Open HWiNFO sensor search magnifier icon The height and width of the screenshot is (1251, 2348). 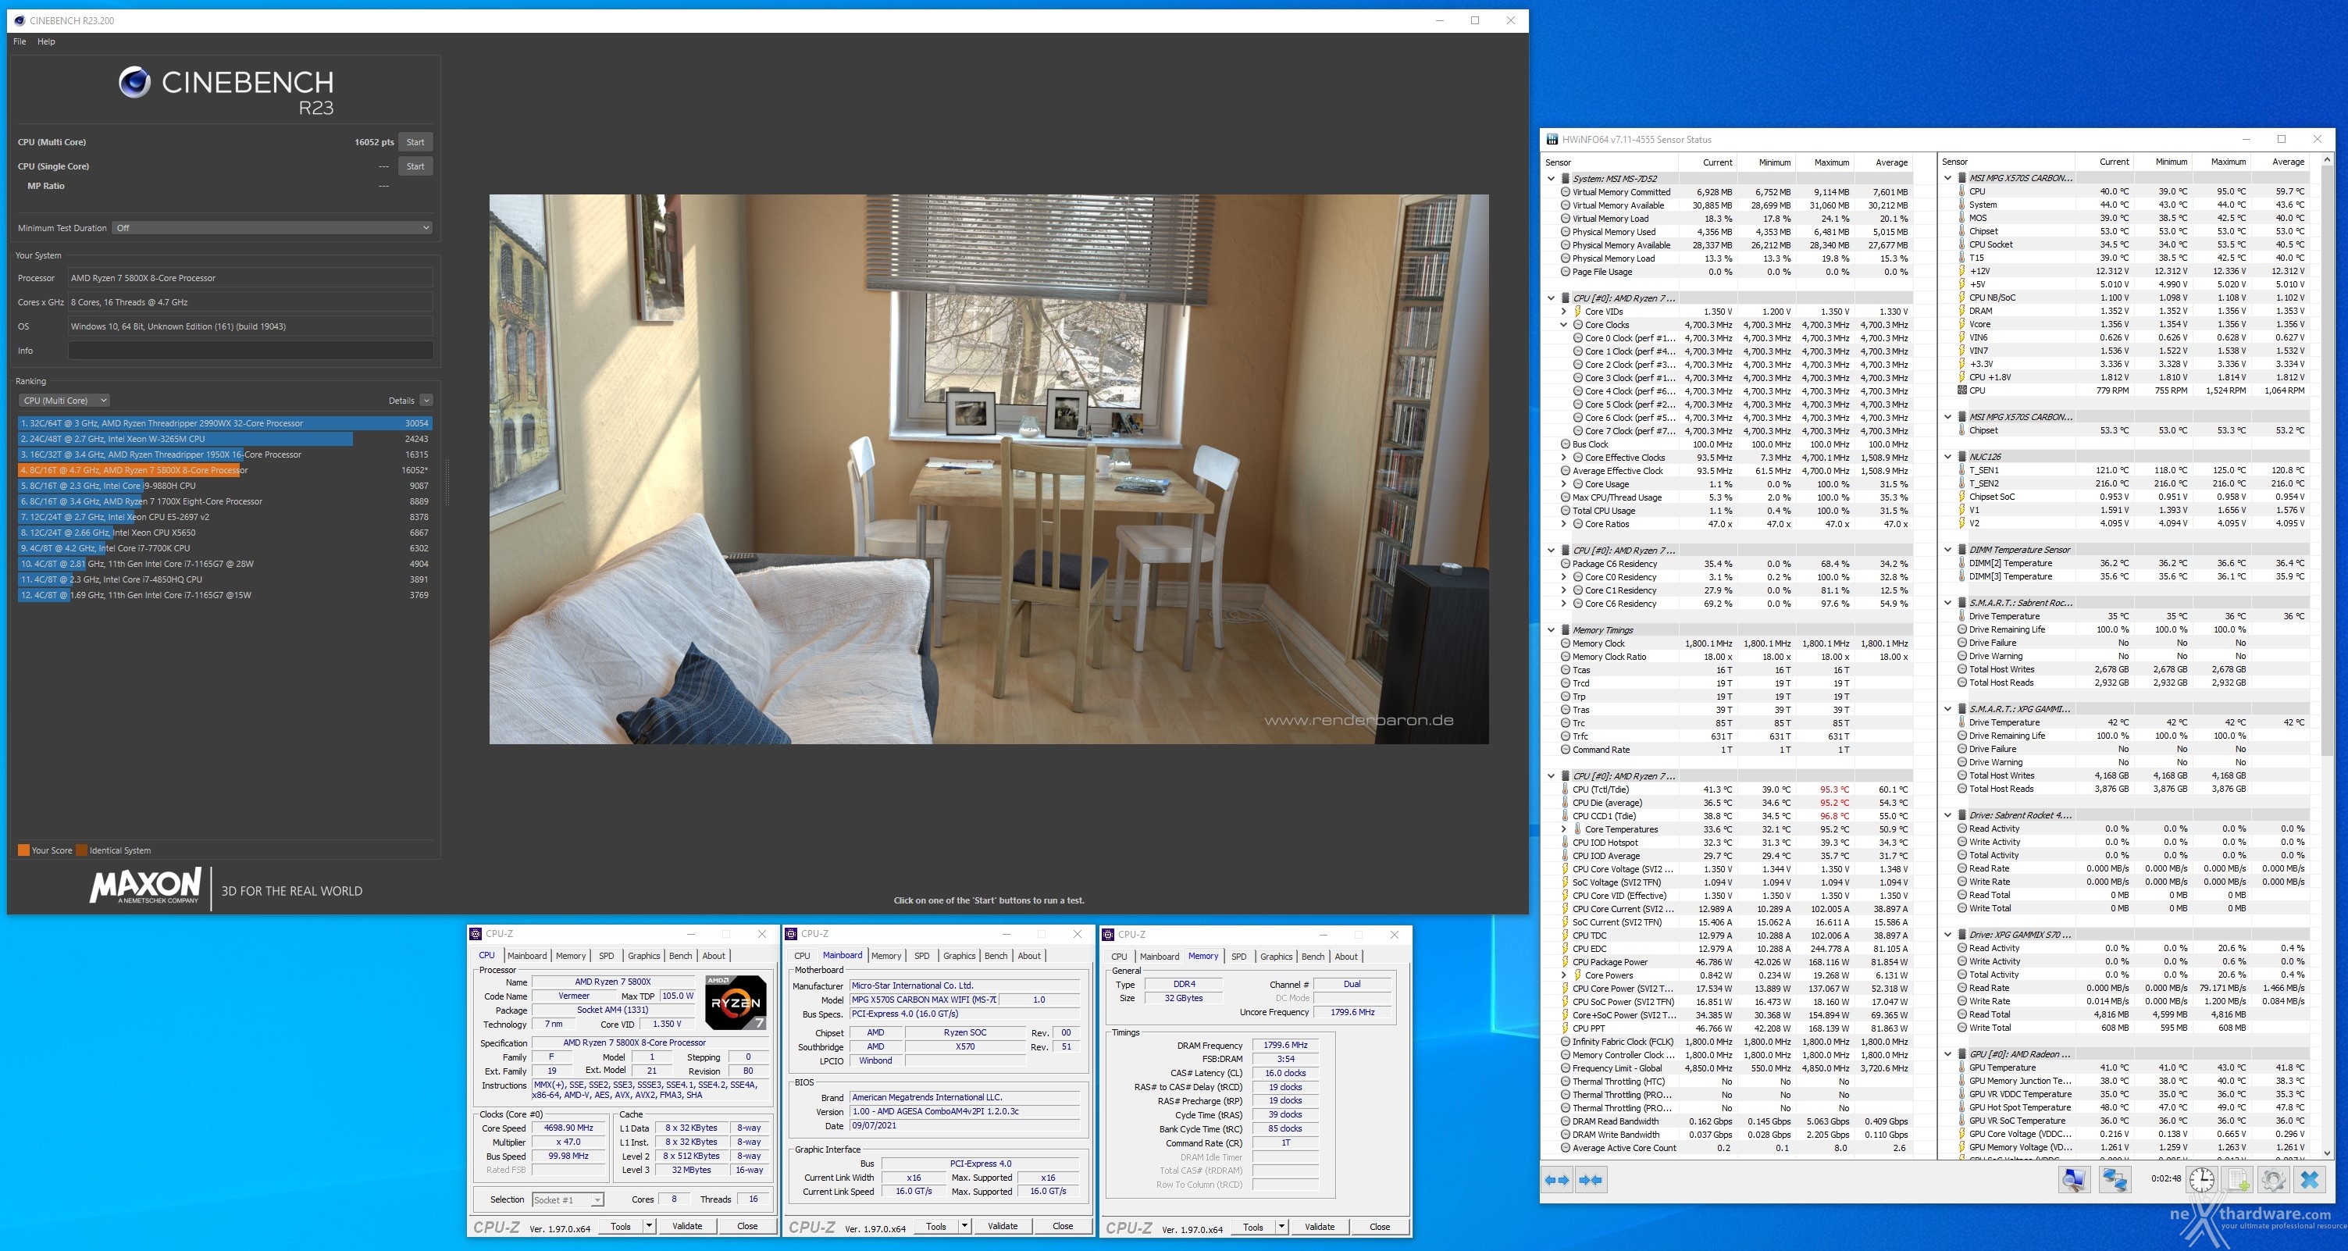pos(2074,1180)
